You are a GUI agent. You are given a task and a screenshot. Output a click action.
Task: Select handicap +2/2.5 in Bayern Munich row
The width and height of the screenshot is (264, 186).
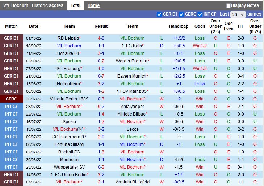(x=179, y=76)
